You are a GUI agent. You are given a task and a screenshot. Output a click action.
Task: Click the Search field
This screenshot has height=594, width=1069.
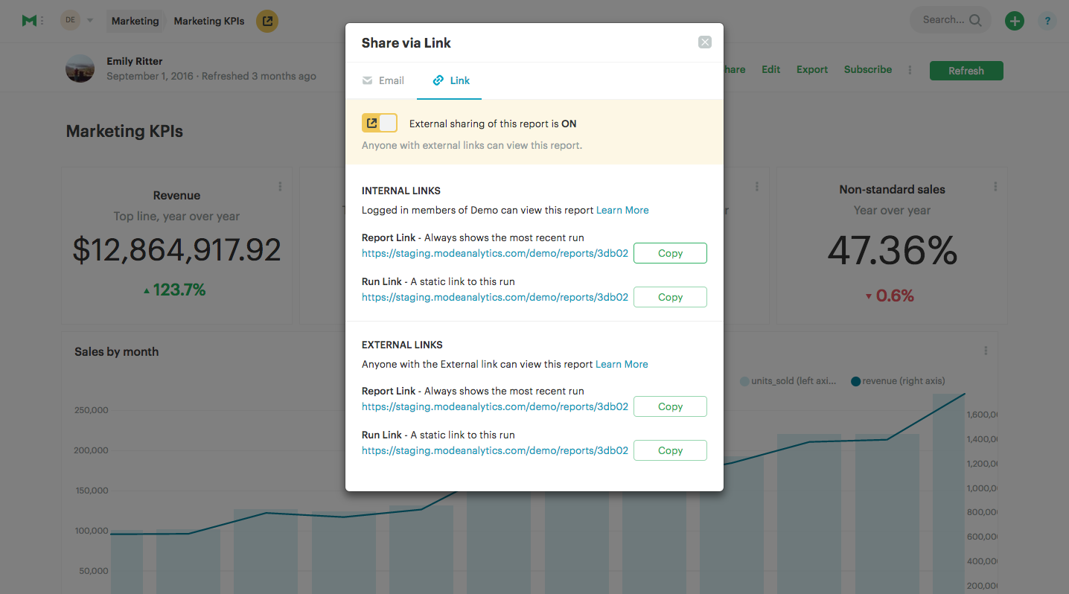tap(951, 20)
